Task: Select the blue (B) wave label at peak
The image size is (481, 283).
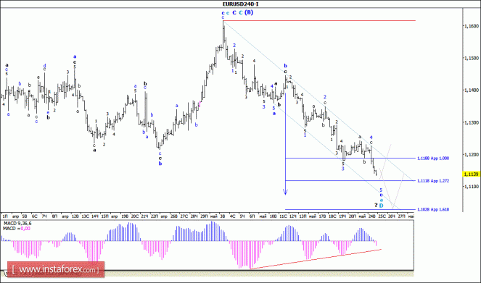Action: tap(249, 12)
